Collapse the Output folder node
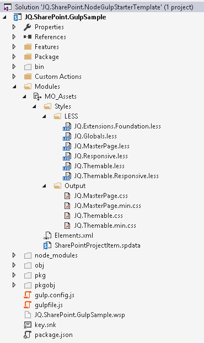Screen dimensions: 204x343 (44, 186)
